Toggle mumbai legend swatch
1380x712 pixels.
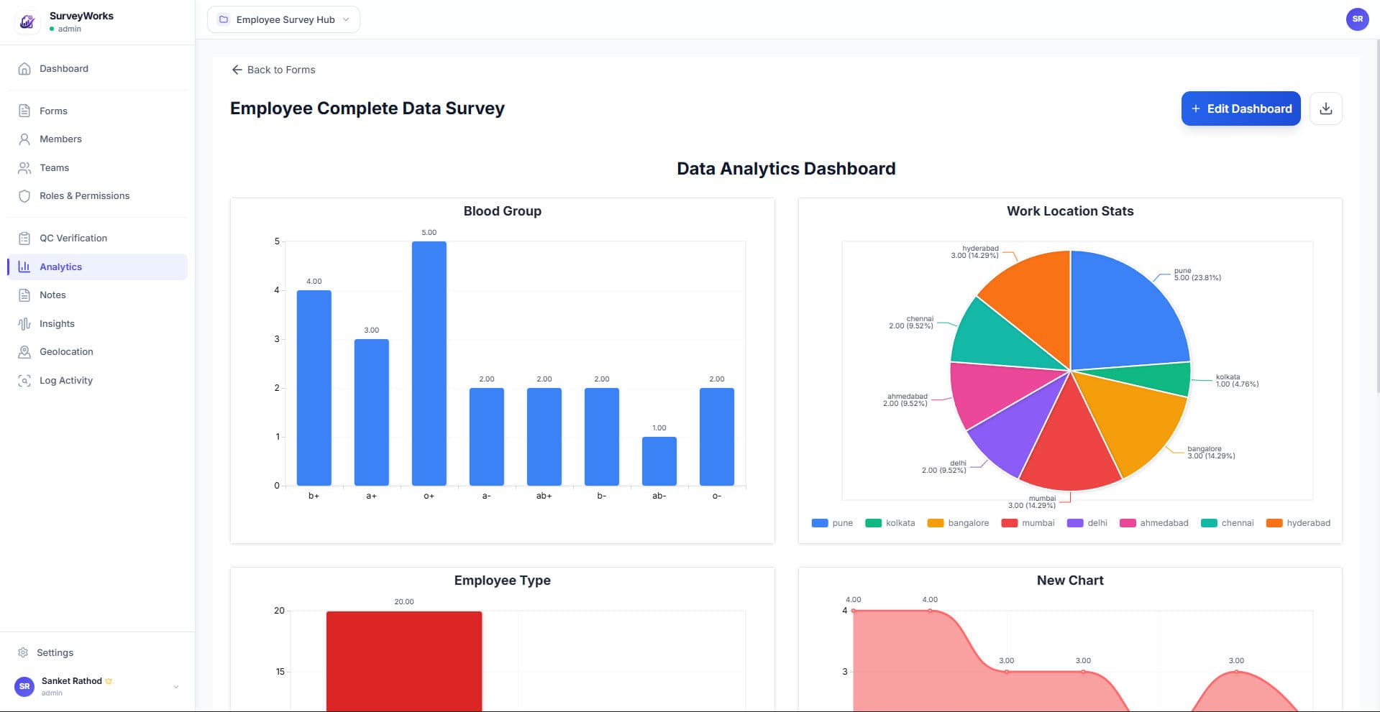pos(1010,523)
